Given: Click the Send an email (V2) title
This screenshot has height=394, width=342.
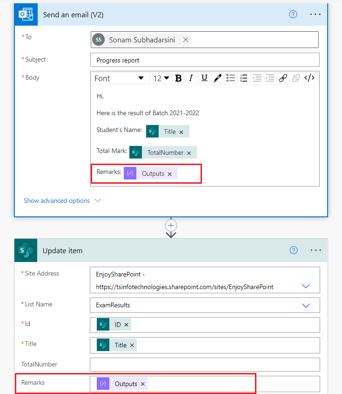Looking at the screenshot, I should [73, 15].
